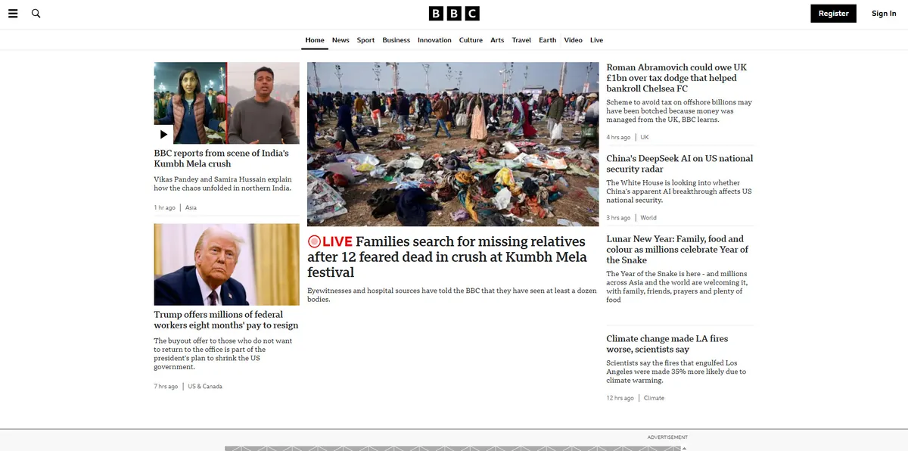Click the offshore billions scheme summary
Image resolution: width=908 pixels, height=451 pixels.
click(x=679, y=110)
